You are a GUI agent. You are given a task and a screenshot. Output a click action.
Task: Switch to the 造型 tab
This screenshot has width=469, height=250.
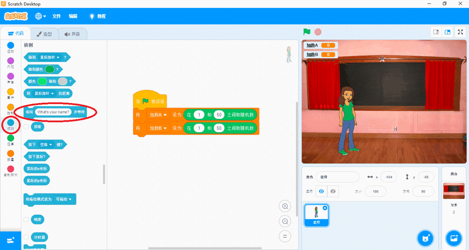(44, 34)
